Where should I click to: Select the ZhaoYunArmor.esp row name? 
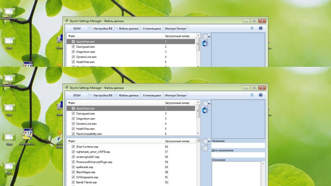tap(87, 147)
